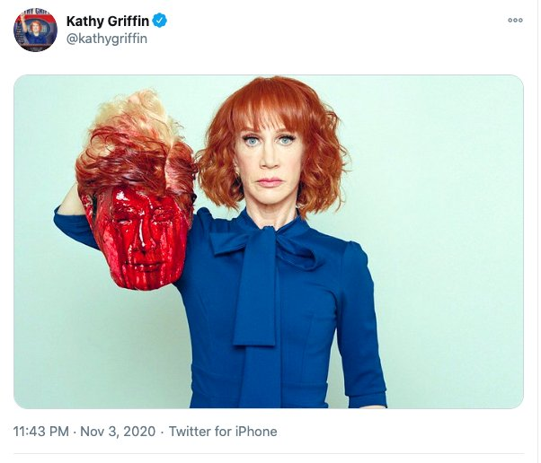This screenshot has width=541, height=463.
Task: Go to the profile via the bold name
Action: [108, 21]
